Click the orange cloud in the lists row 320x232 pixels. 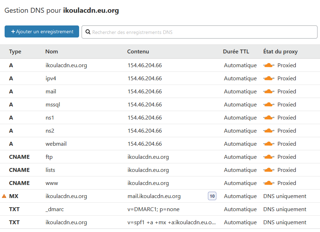(269, 170)
